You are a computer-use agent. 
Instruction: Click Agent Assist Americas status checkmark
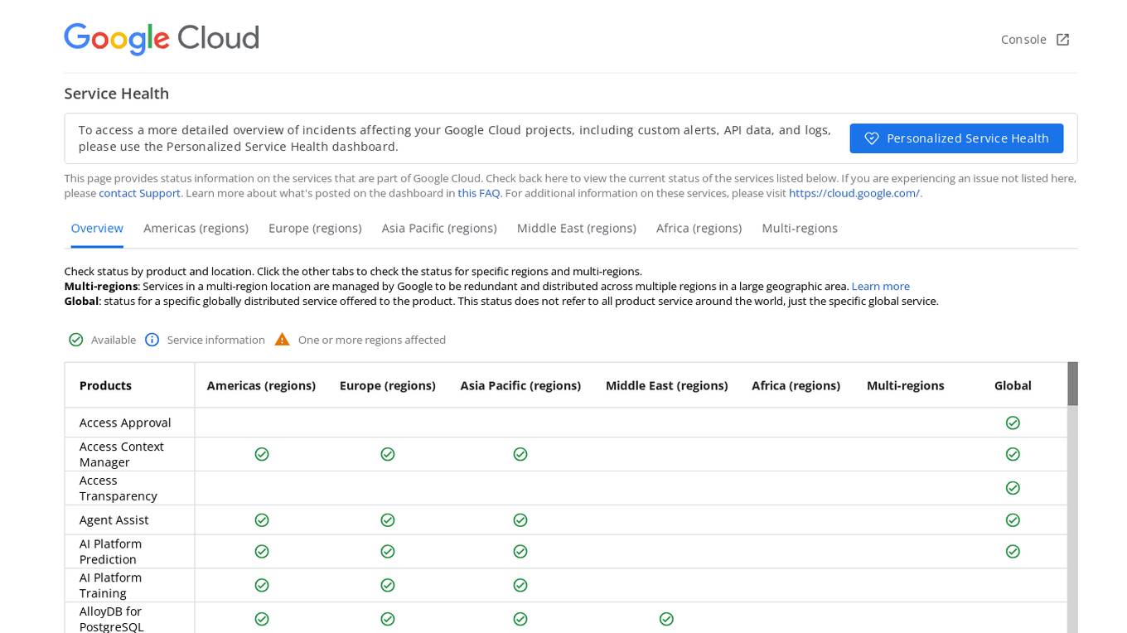tap(262, 520)
